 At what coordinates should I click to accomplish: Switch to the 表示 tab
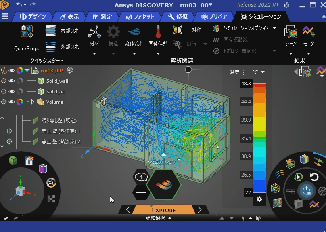(69, 17)
